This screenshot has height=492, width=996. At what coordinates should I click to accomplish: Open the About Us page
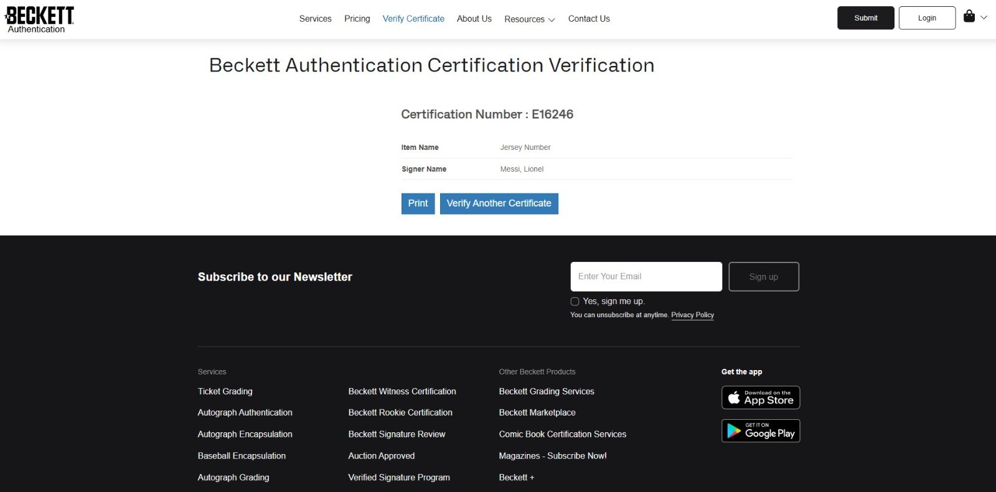click(x=474, y=19)
